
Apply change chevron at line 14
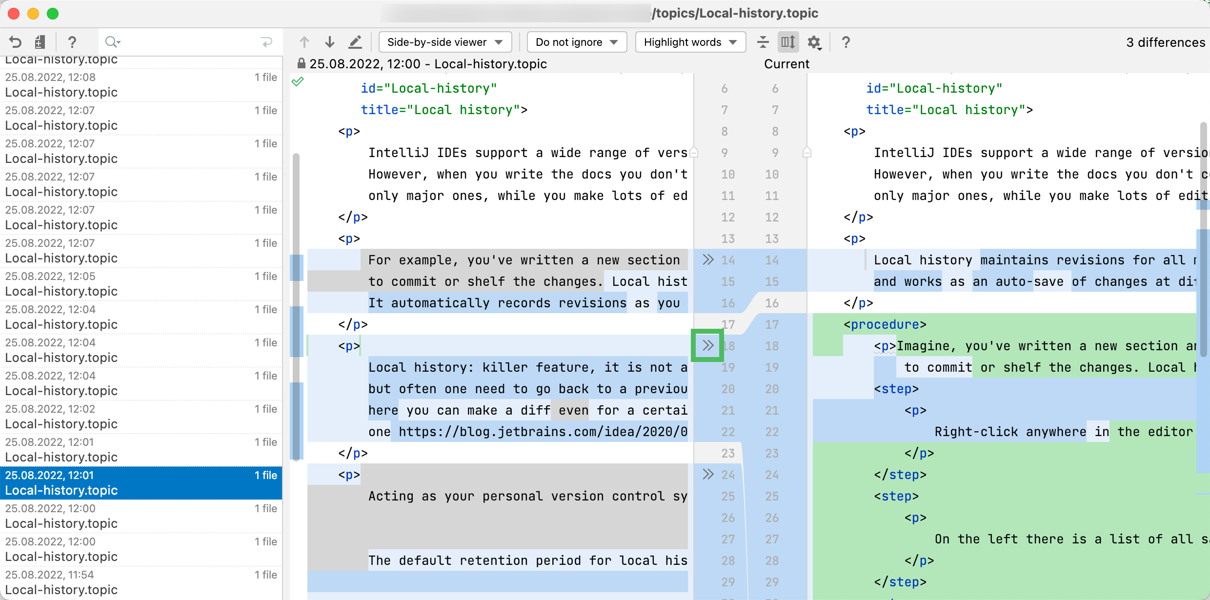click(x=708, y=260)
